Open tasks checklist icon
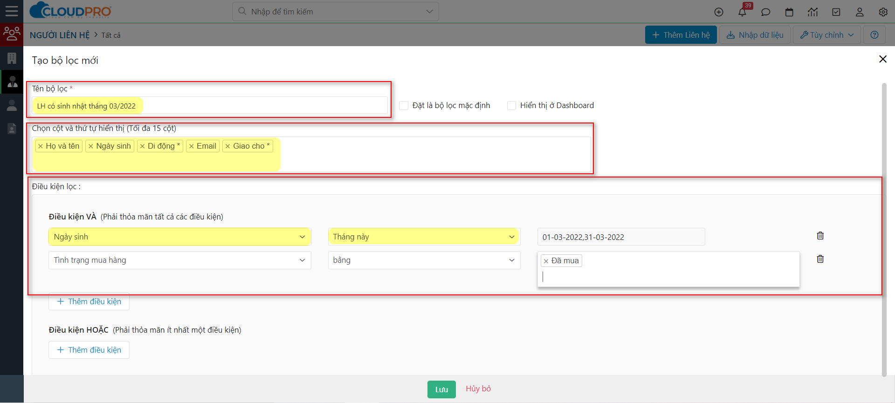Screen dimensions: 895x403 pyautogui.click(x=836, y=12)
